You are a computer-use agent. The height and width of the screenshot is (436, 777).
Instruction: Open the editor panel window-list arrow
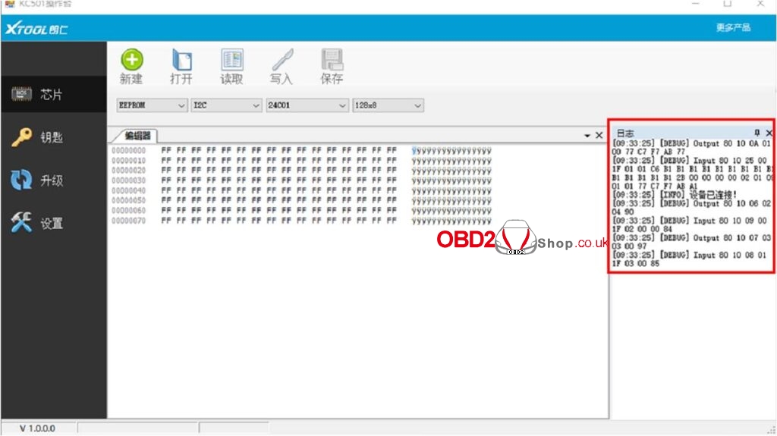[587, 136]
